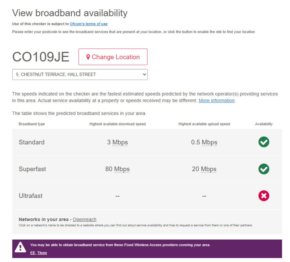Image resolution: width=290 pixels, height=262 pixels.
Task: Click the Ultrafast unavailable red cross icon
Action: pyautogui.click(x=264, y=196)
